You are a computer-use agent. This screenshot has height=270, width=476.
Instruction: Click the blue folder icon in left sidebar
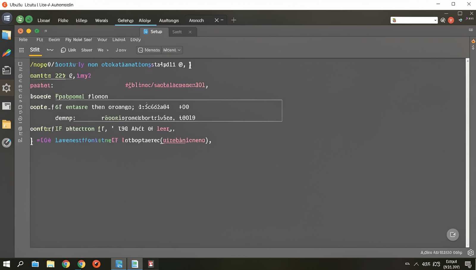pos(7,35)
